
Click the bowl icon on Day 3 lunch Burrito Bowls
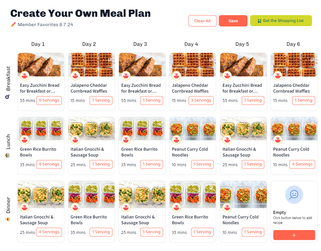tap(126, 140)
